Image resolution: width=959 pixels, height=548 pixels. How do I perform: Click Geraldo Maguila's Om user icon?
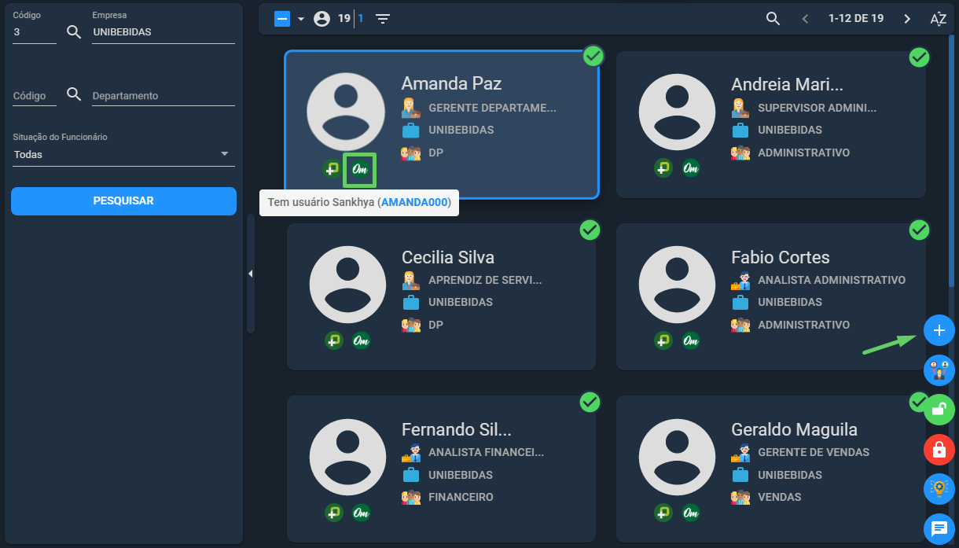pos(691,513)
